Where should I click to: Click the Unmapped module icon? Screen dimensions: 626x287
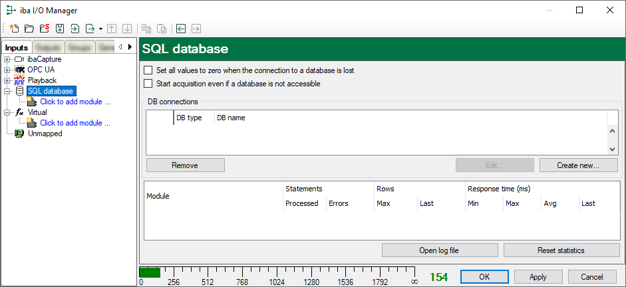pos(19,134)
